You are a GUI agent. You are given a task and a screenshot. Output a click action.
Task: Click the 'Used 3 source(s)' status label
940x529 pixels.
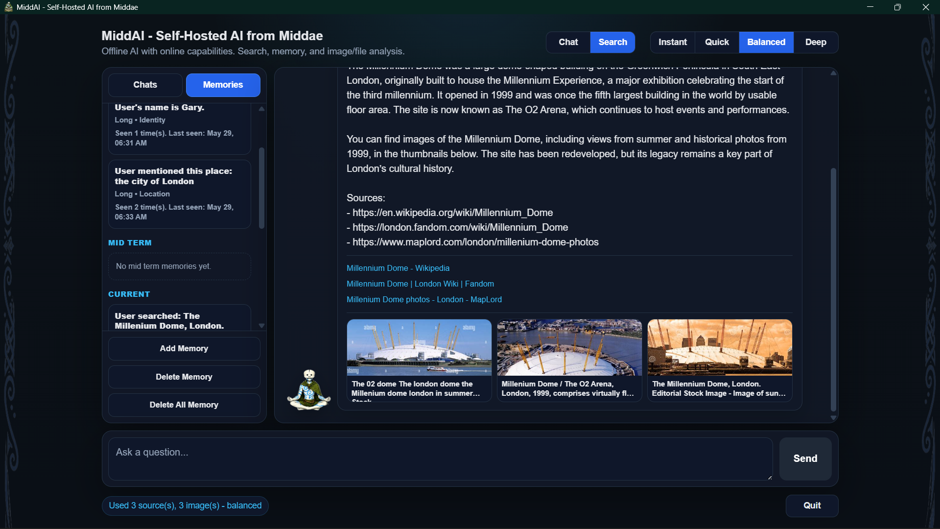[185, 505]
